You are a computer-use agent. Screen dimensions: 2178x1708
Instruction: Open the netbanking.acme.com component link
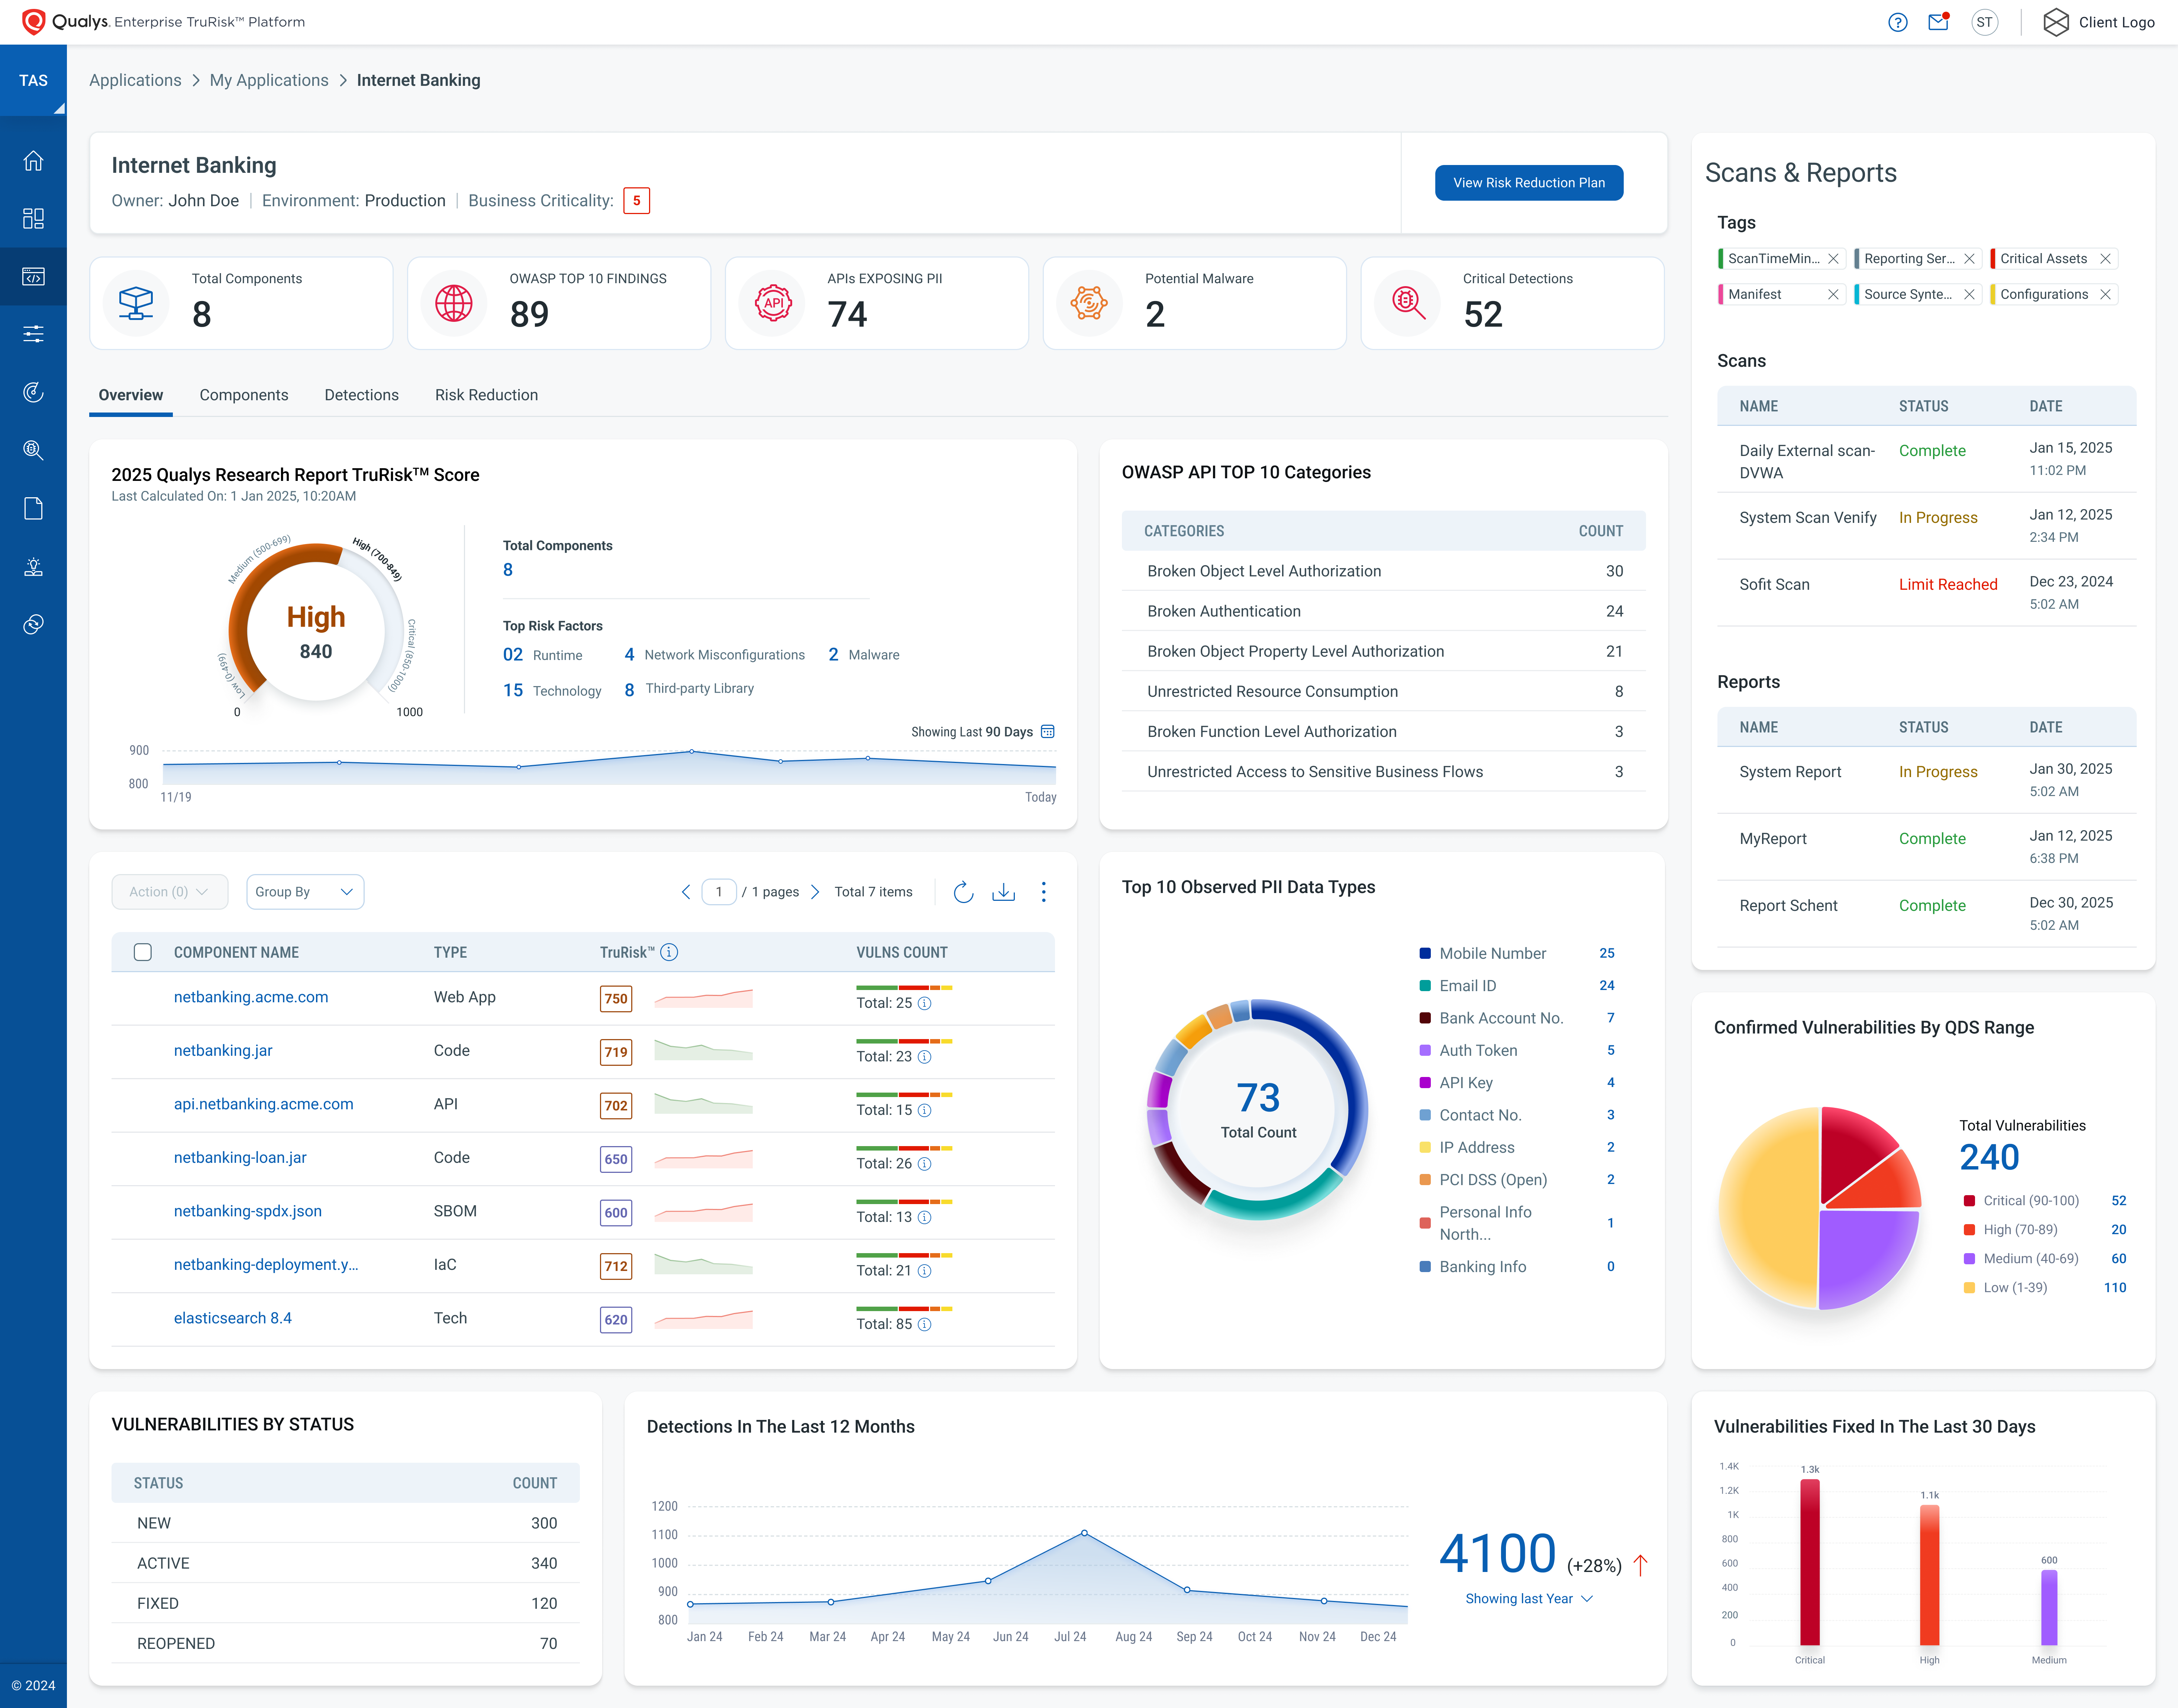tap(251, 997)
